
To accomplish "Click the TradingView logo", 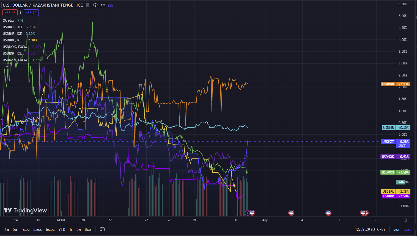I will [x=25, y=211].
